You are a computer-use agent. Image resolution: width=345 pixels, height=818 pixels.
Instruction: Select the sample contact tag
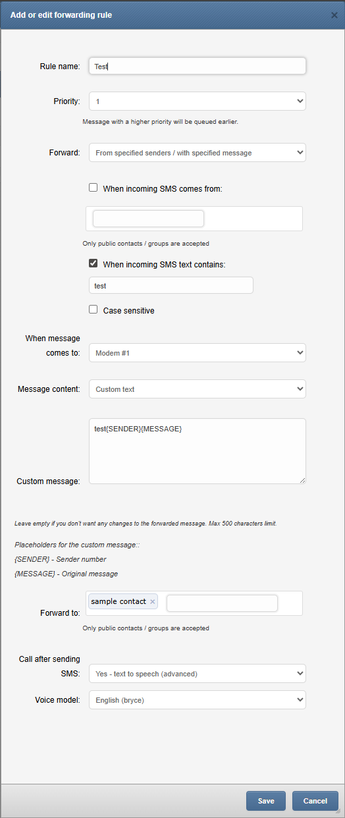click(x=119, y=602)
